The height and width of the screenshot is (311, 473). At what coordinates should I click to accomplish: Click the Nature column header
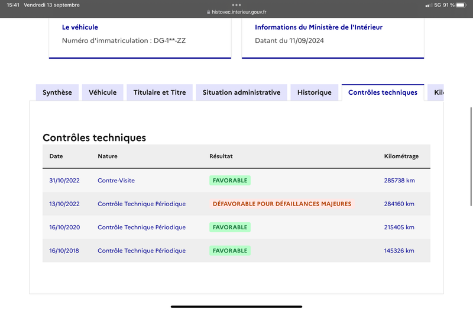[108, 156]
